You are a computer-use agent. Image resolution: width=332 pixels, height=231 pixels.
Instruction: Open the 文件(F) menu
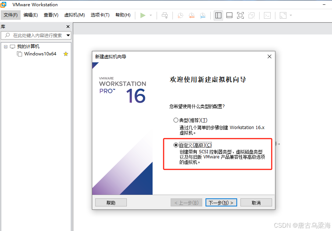[x=11, y=15]
